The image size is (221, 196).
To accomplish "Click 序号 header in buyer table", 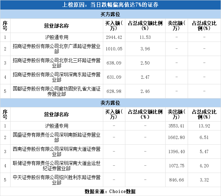I will click(x=5, y=26).
